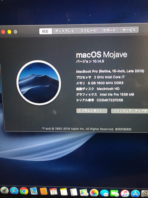Click the ソフトウェア・アップデート button
Screen dimensions: 148x198
click(129, 111)
